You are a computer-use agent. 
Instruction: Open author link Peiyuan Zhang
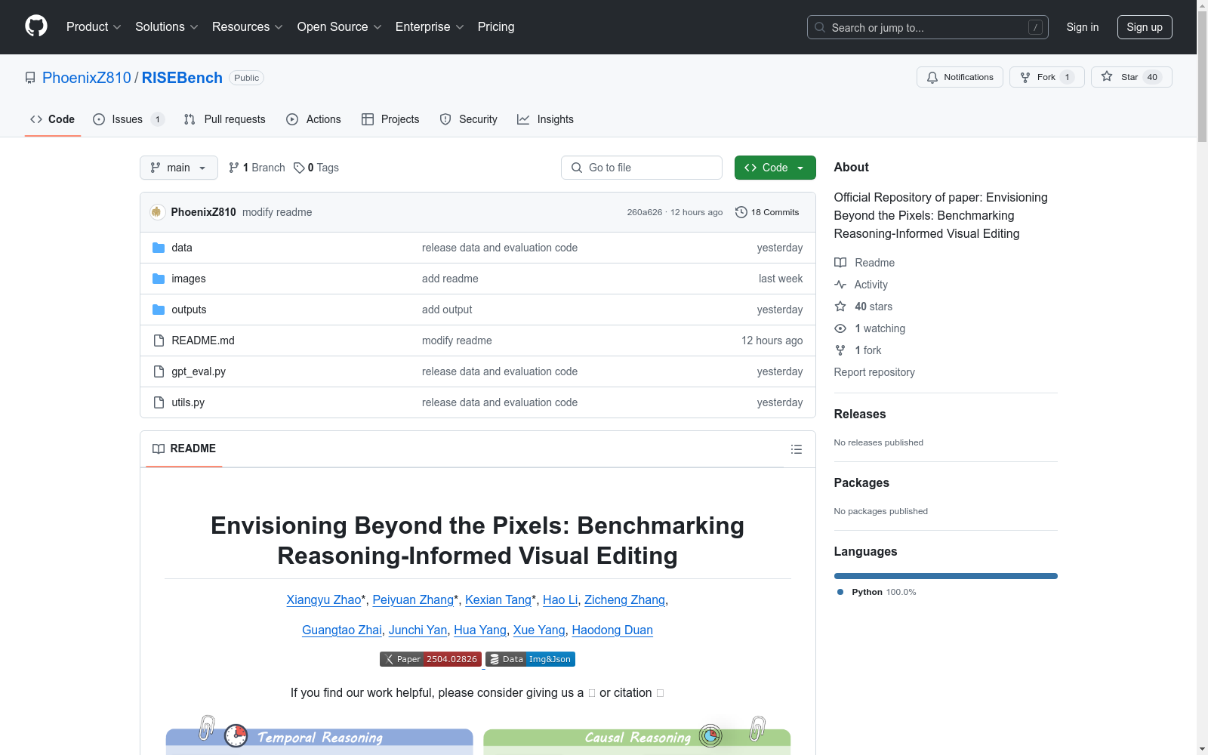point(413,599)
